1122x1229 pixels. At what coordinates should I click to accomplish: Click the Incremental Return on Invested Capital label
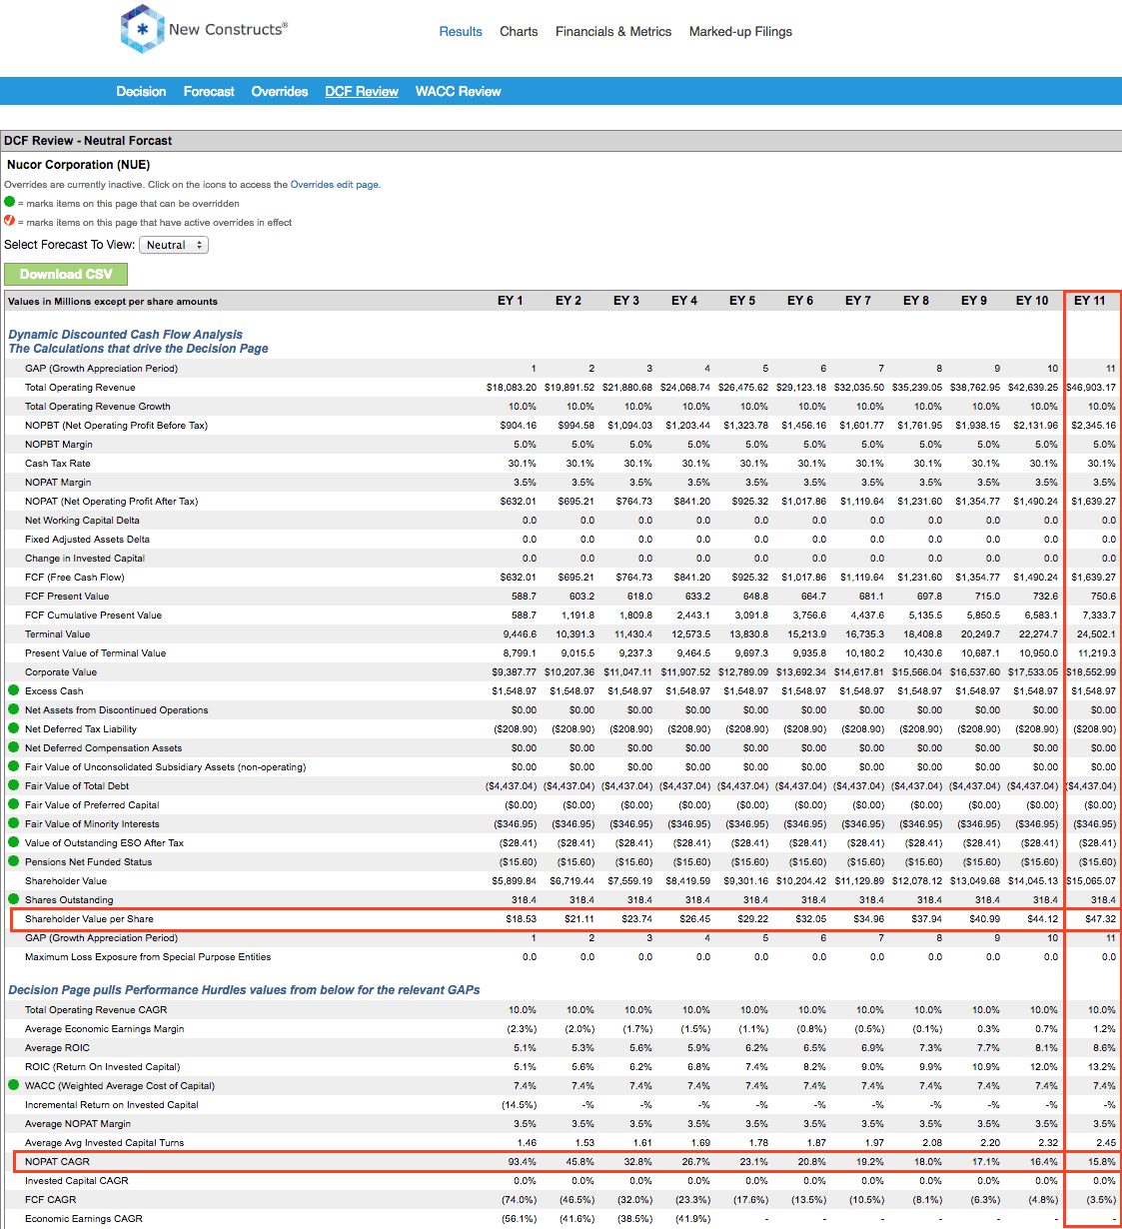pos(112,1104)
